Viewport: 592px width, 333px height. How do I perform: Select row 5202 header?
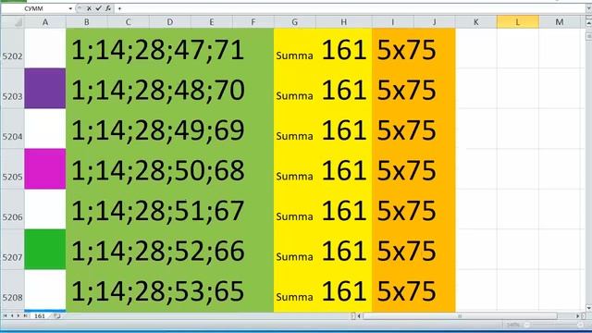coord(12,48)
